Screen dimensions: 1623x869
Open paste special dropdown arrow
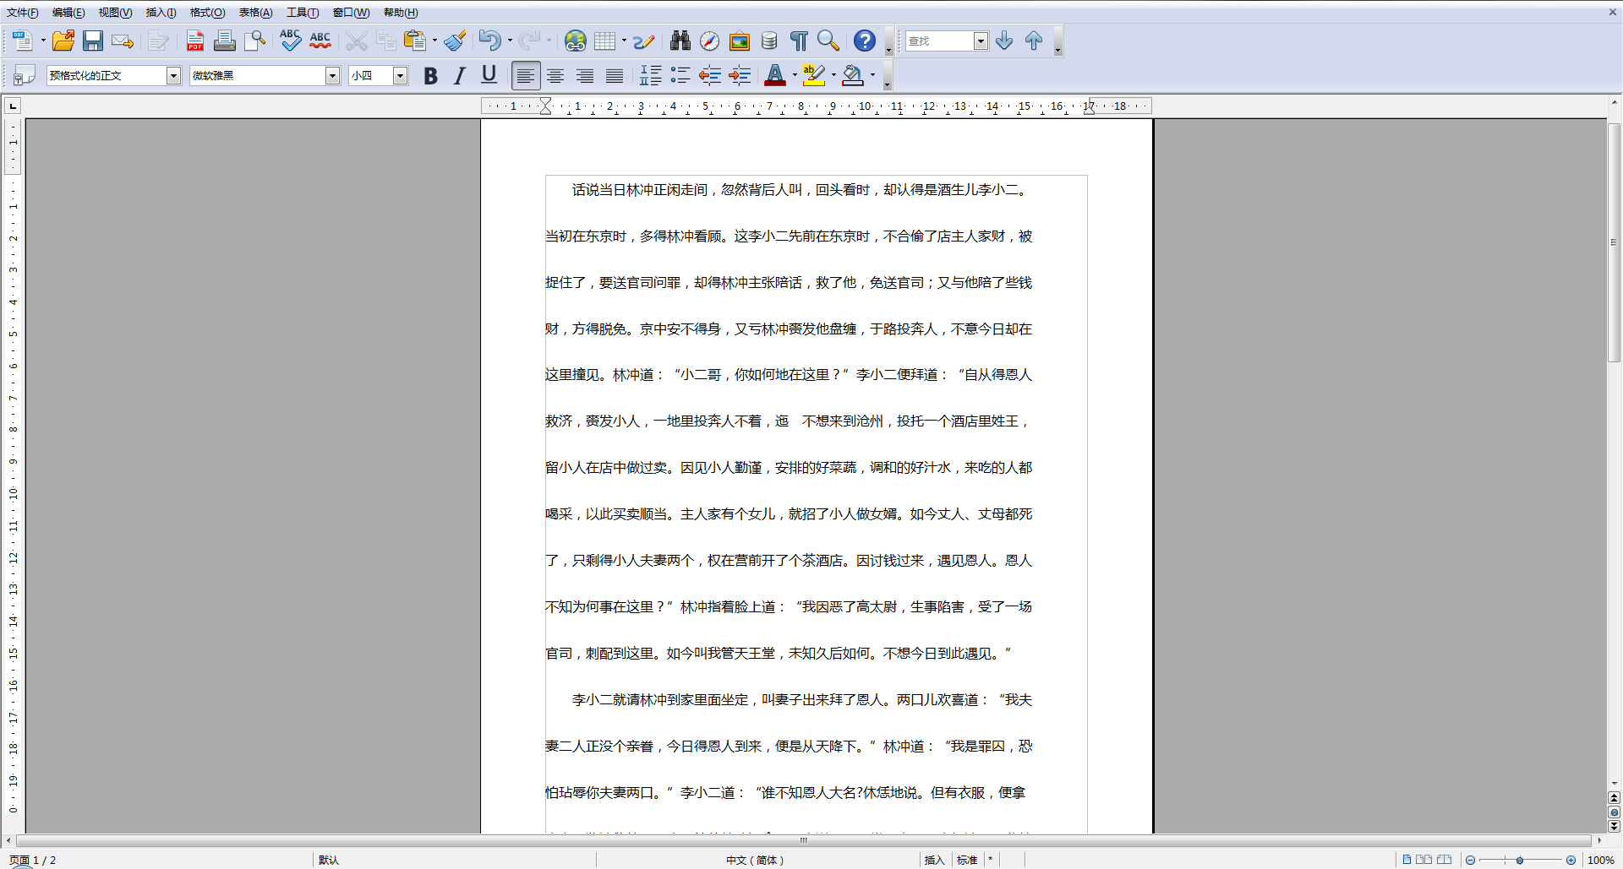pyautogui.click(x=434, y=41)
